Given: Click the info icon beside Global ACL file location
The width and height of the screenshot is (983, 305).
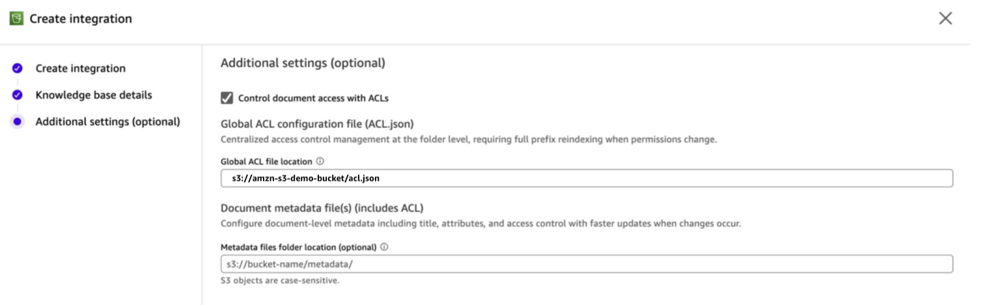Looking at the screenshot, I should pos(320,161).
